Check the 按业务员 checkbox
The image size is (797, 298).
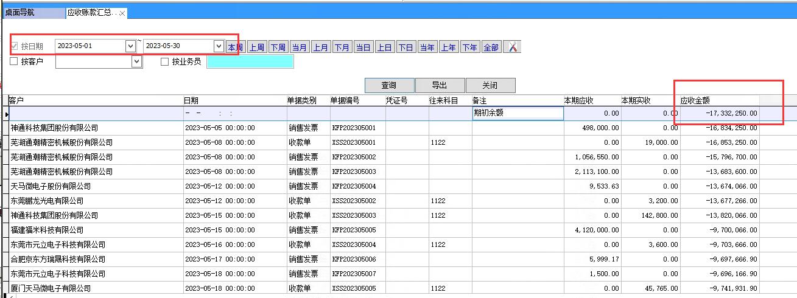[x=164, y=61]
